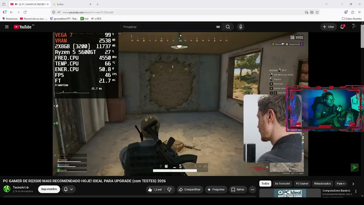Open a new browser tab
Screen dimensions: 364x205
(x=98, y=4)
